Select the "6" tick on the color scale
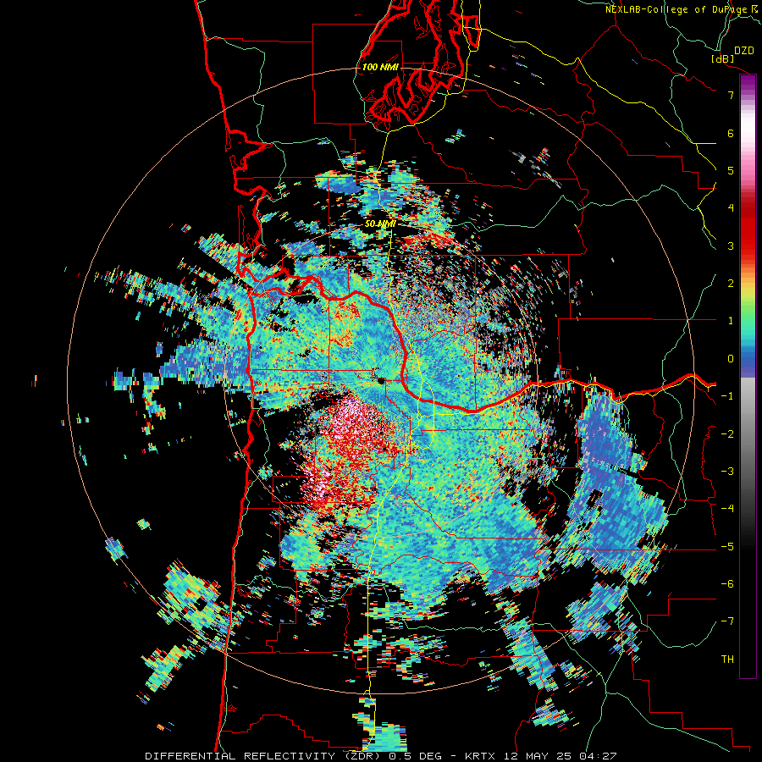The width and height of the screenshot is (762, 762). pyautogui.click(x=731, y=133)
